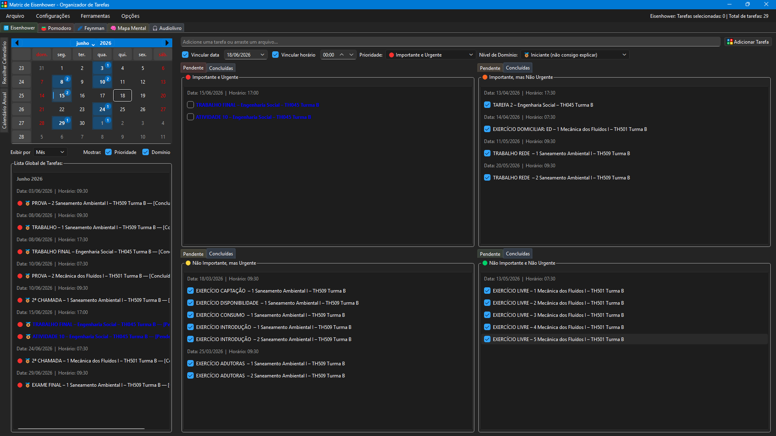Expand the Prioridade dropdown
The width and height of the screenshot is (776, 436).
click(430, 55)
